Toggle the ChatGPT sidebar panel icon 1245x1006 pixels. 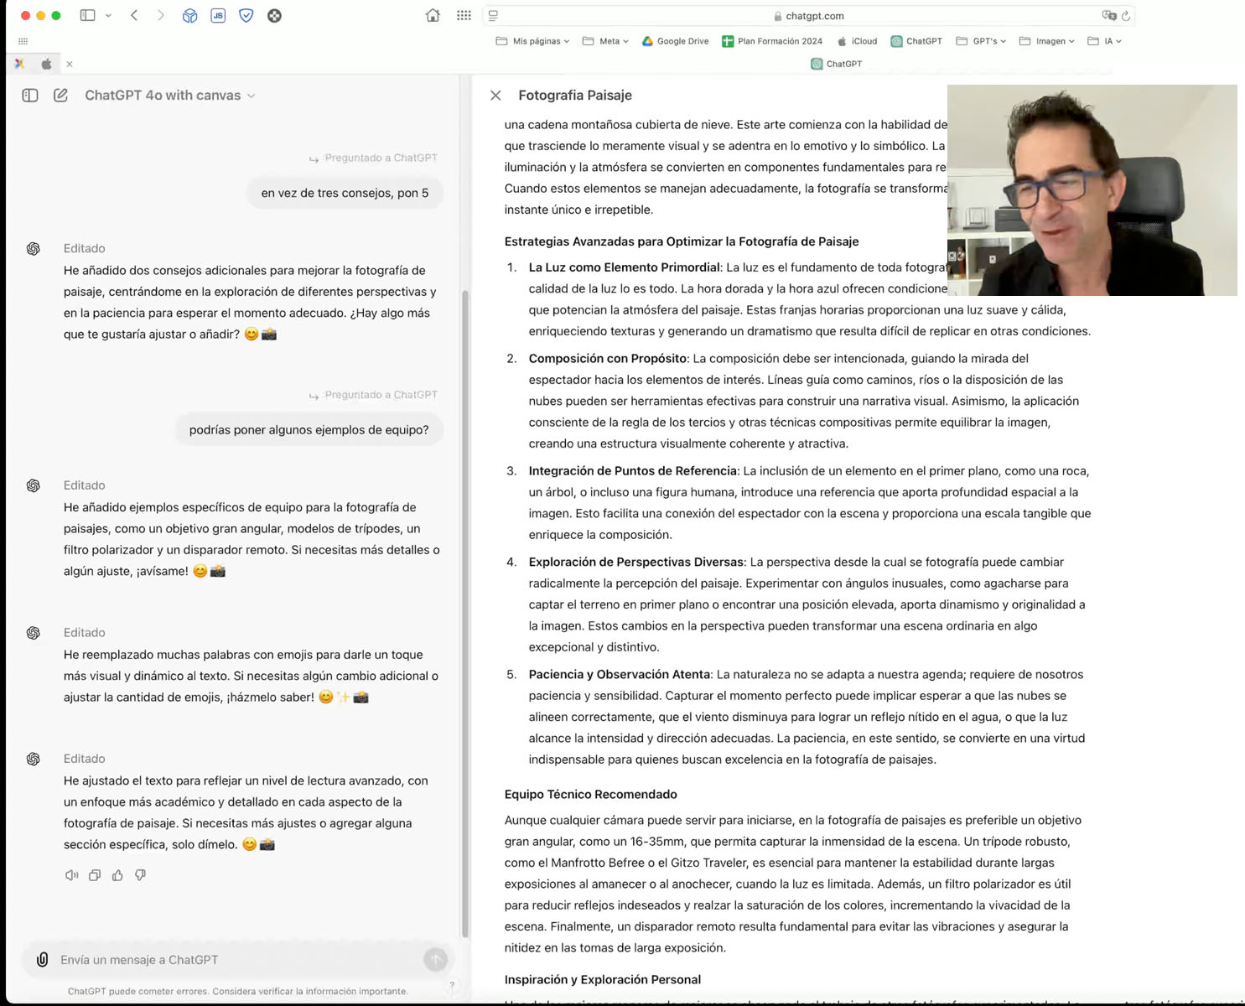[x=30, y=96]
